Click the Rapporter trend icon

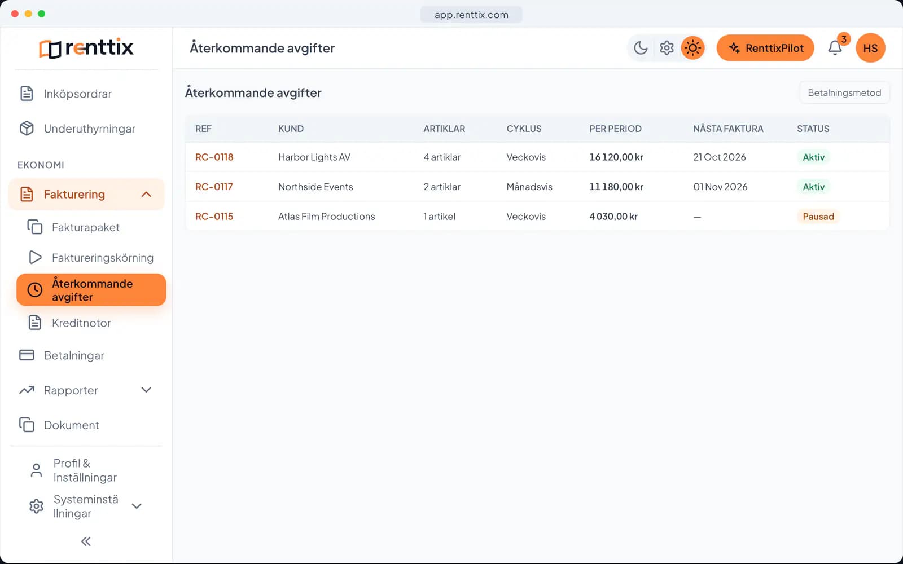27,390
